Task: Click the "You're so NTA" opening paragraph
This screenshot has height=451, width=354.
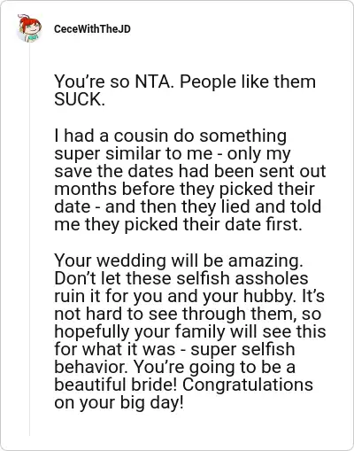Action: point(185,90)
